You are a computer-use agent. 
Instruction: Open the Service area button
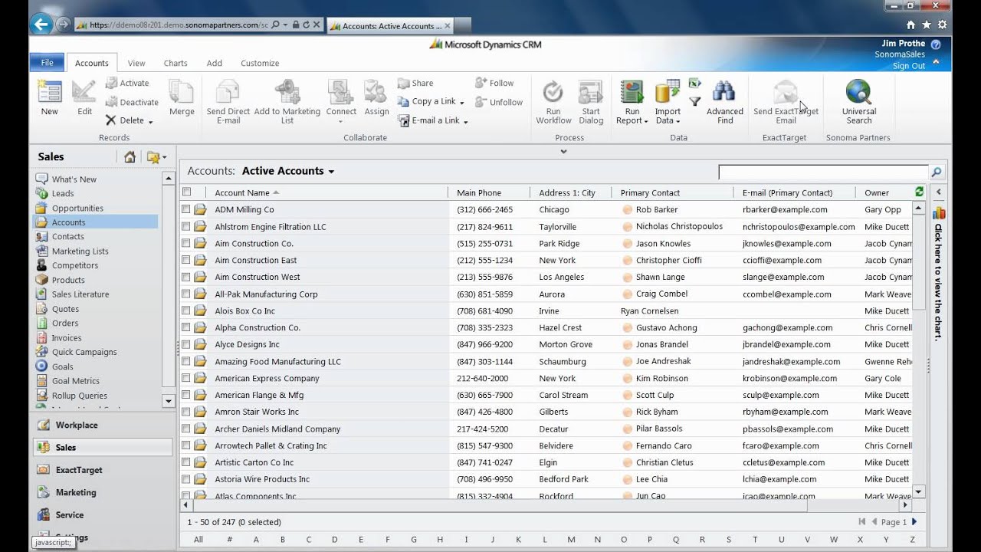pyautogui.click(x=103, y=514)
